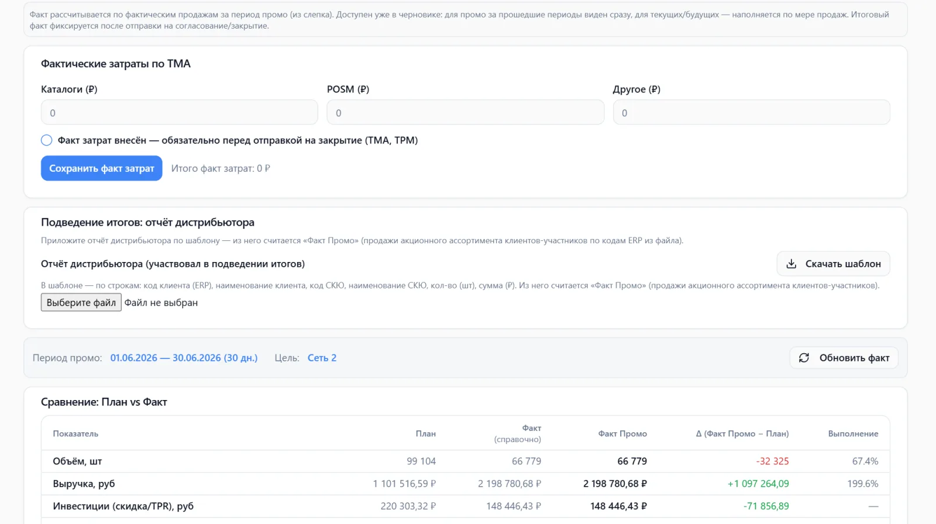
Task: Click the Выполнение column header
Action: click(853, 433)
